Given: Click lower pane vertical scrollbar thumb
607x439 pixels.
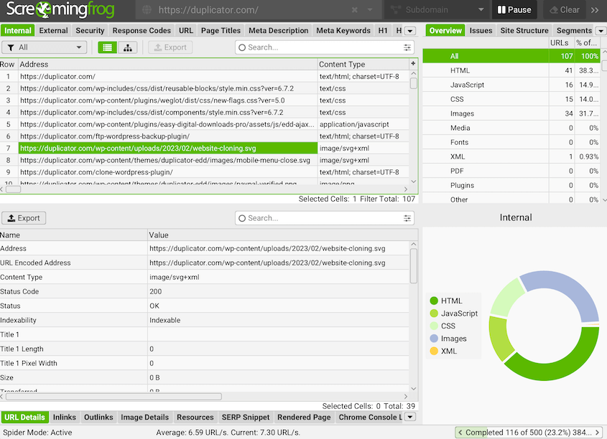Looking at the screenshot, I should (x=414, y=266).
